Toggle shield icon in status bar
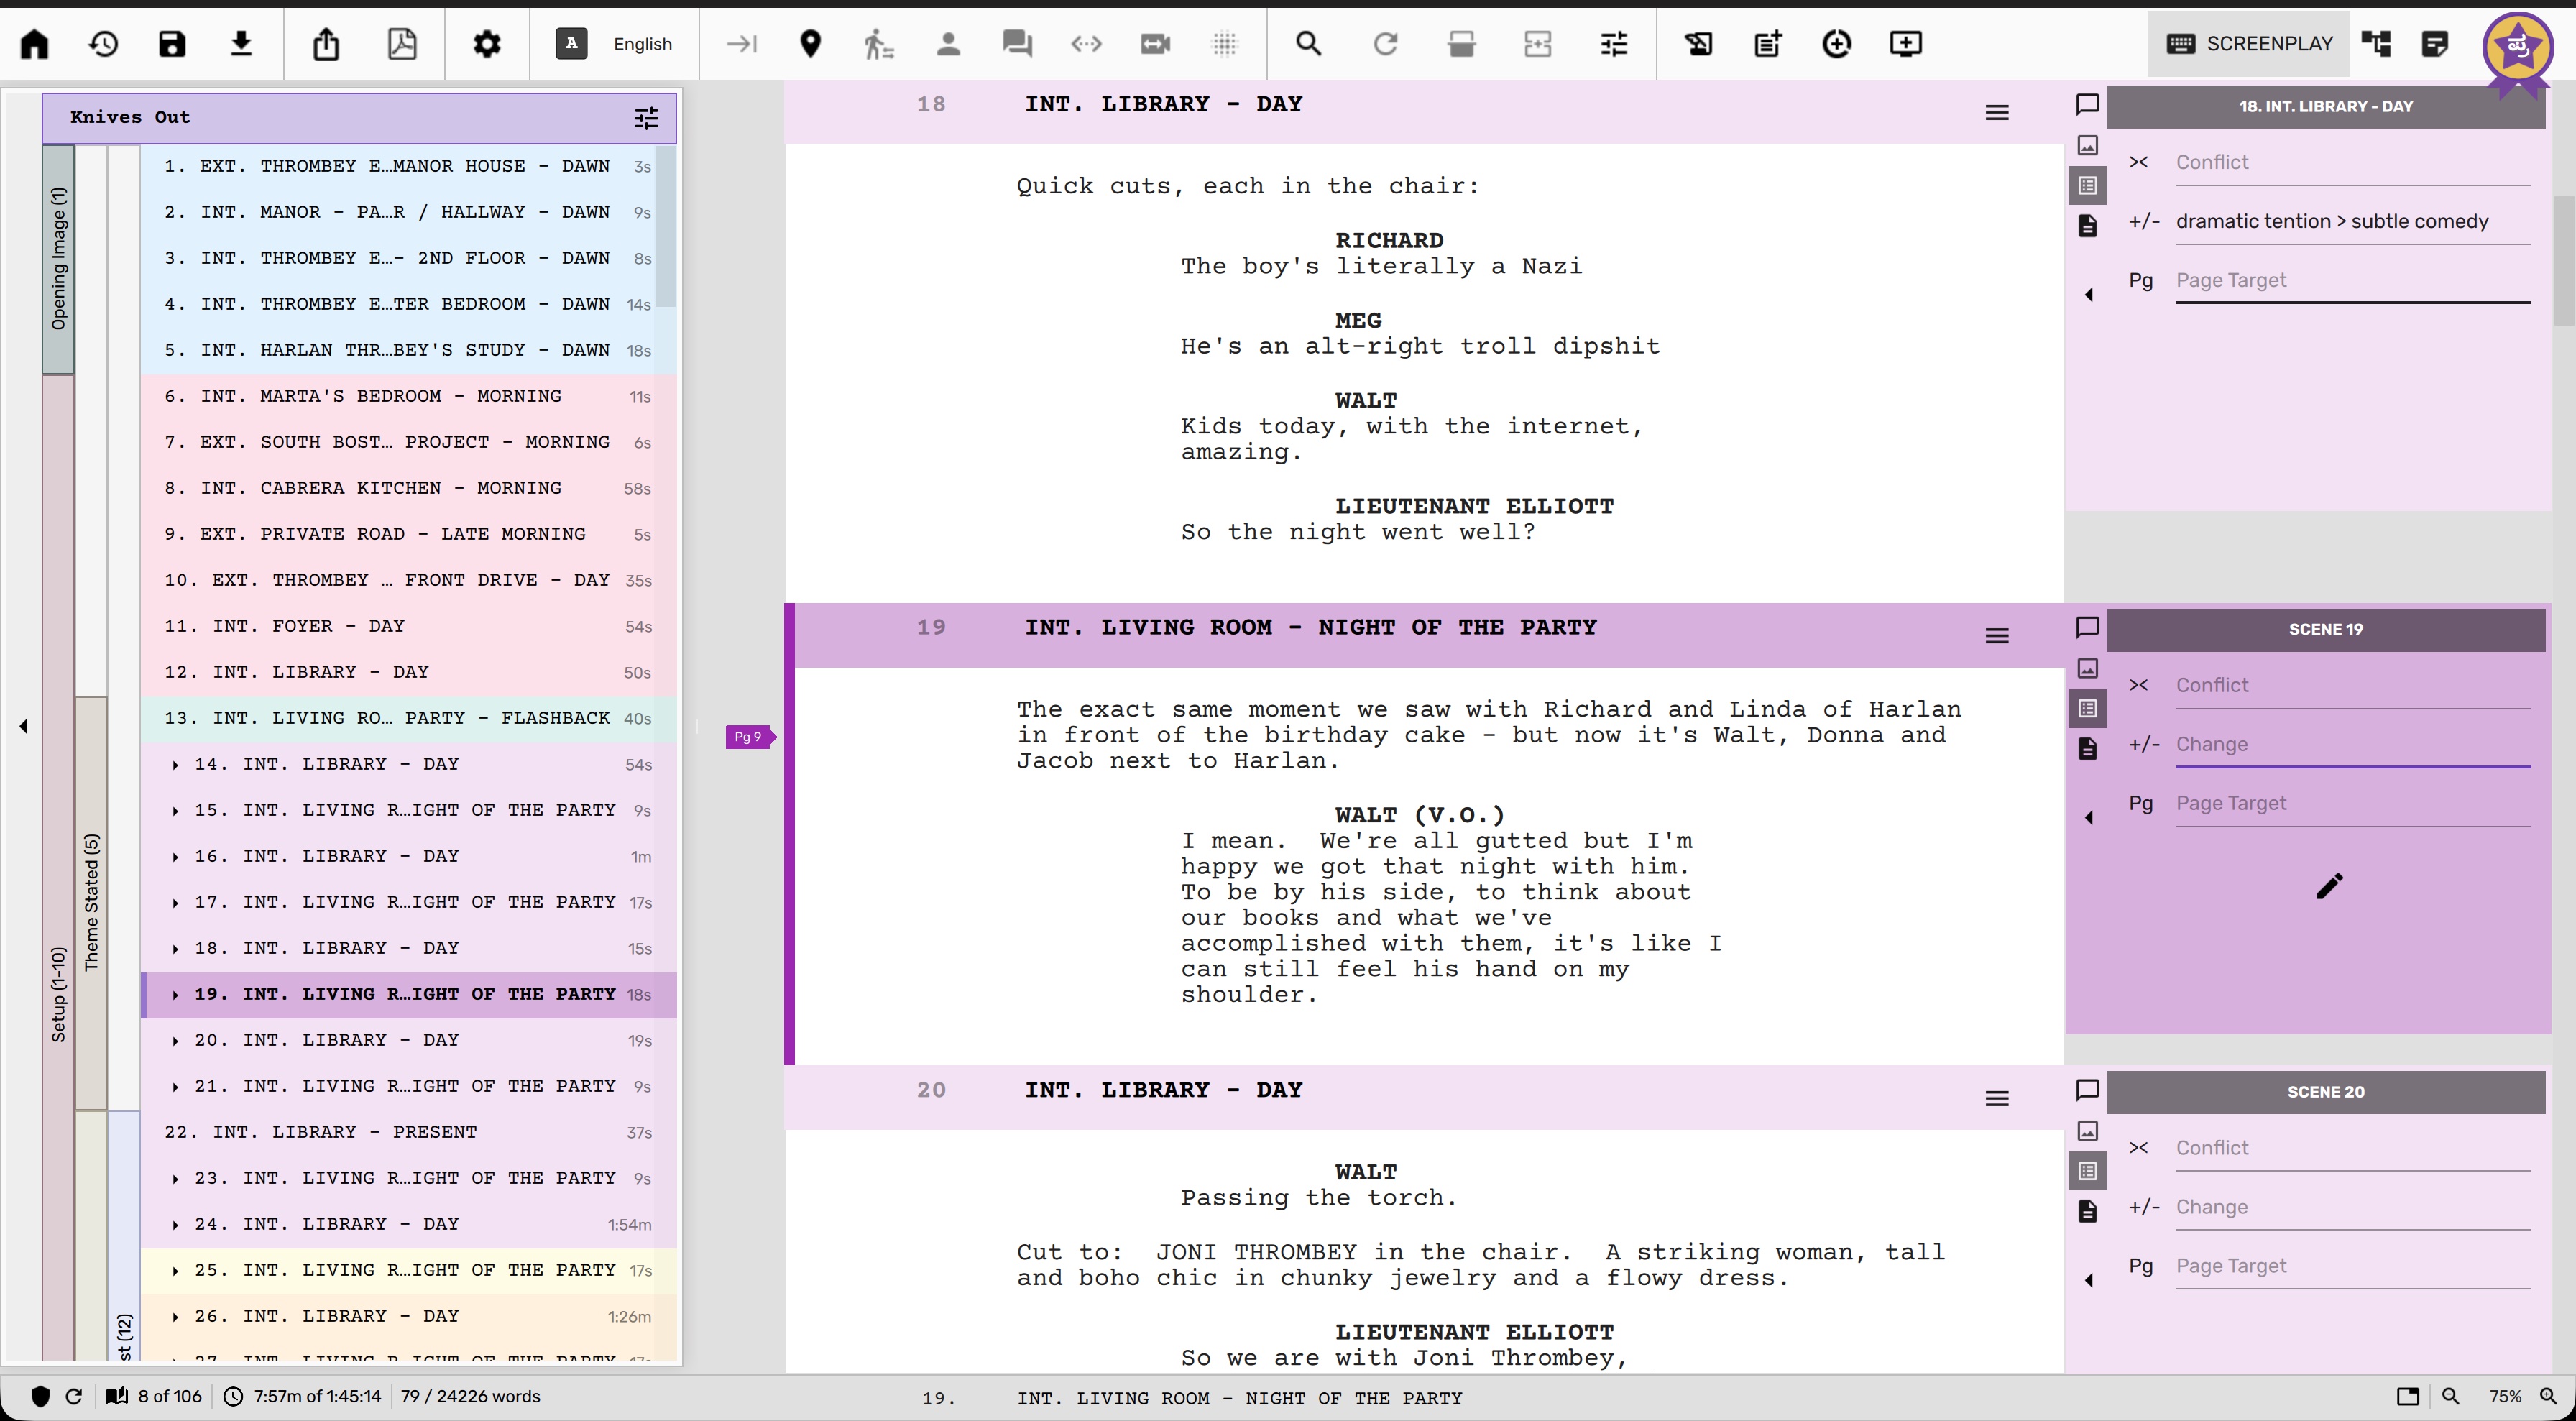Image resolution: width=2576 pixels, height=1421 pixels. tap(40, 1396)
